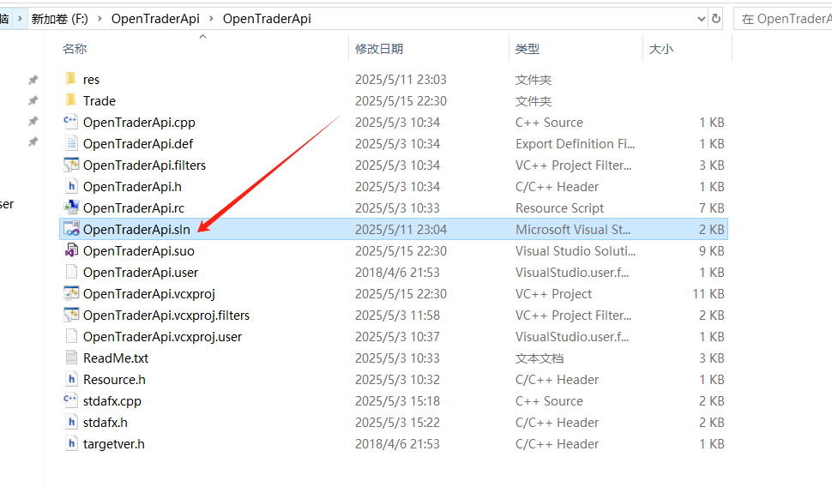Select the file name OpenTraderApi.rc
Image resolution: width=832 pixels, height=487 pixels.
134,208
